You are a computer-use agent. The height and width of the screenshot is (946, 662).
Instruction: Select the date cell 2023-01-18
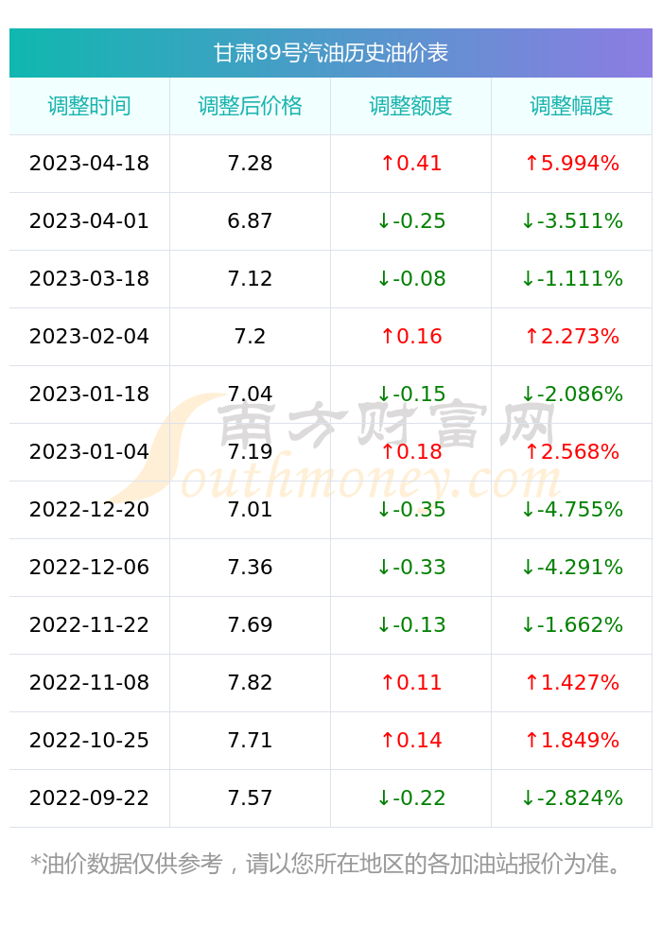89,394
